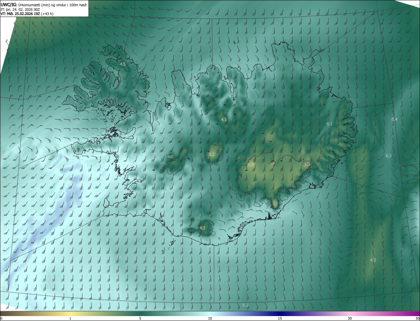Click the 6.2 value on Snæfellsnes peninsula
420x321 pixels.
[x=77, y=149]
